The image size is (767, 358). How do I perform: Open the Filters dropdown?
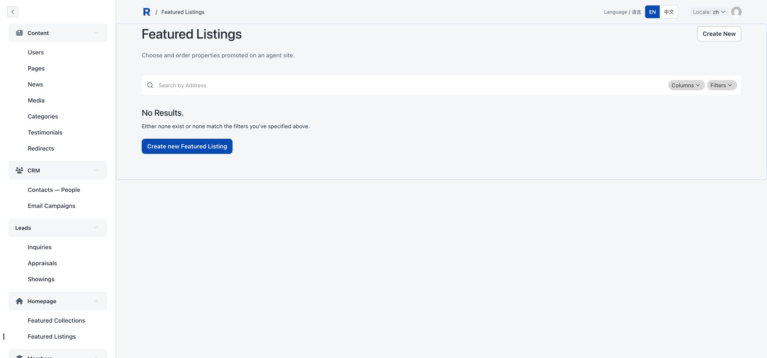coord(722,85)
